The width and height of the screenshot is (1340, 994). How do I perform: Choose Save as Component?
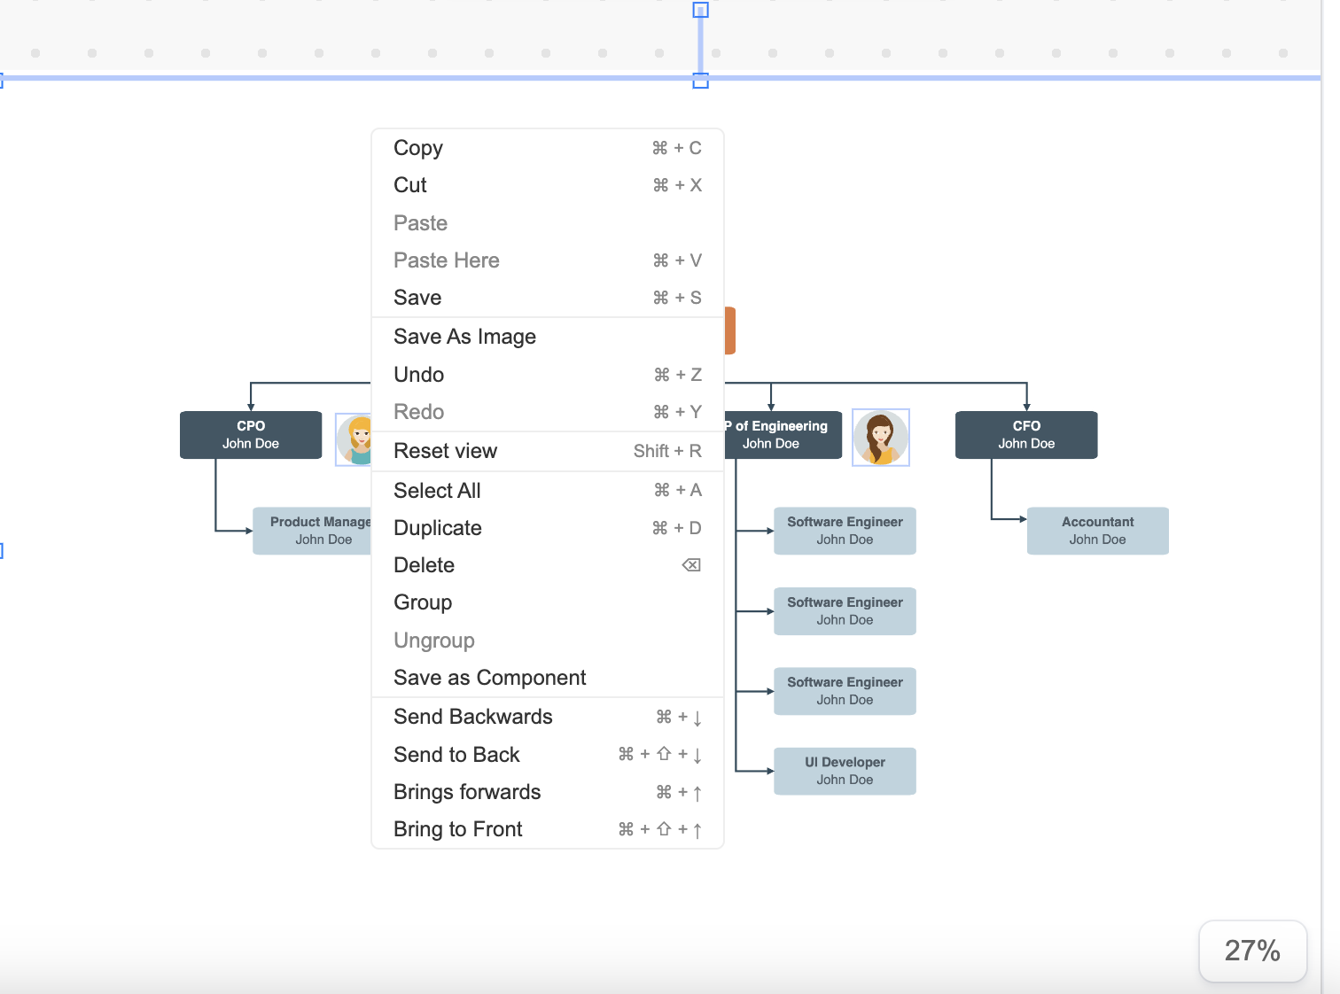point(489,678)
